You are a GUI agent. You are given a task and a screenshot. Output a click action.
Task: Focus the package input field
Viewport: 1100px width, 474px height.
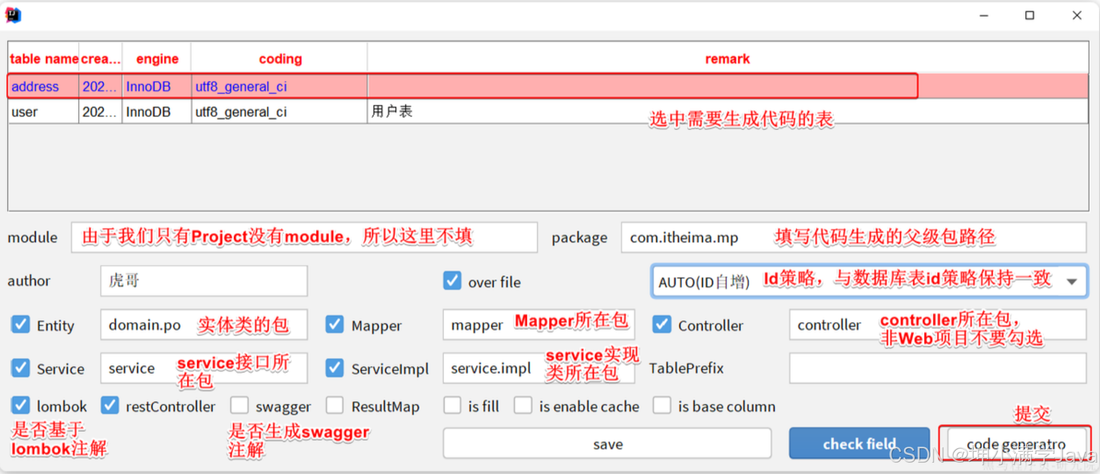(x=854, y=237)
